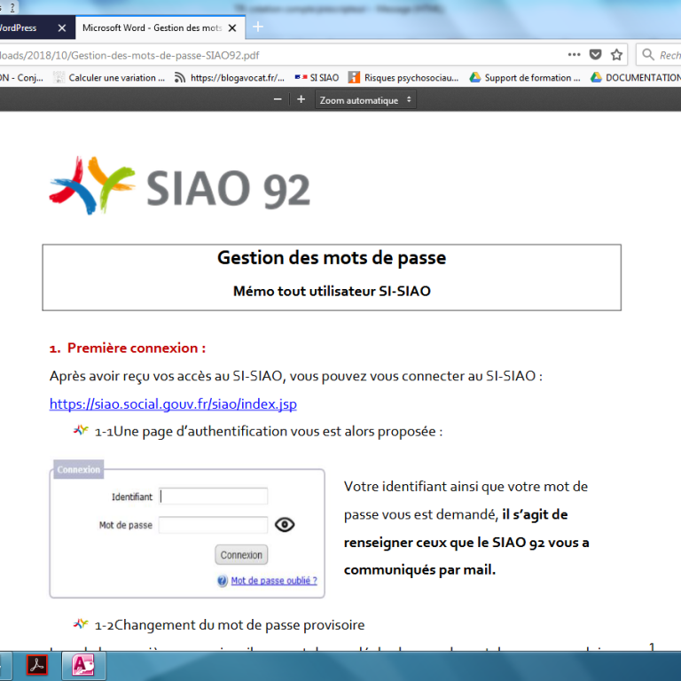The width and height of the screenshot is (681, 681).
Task: Open Microsoft Access from the taskbar
Action: [83, 666]
